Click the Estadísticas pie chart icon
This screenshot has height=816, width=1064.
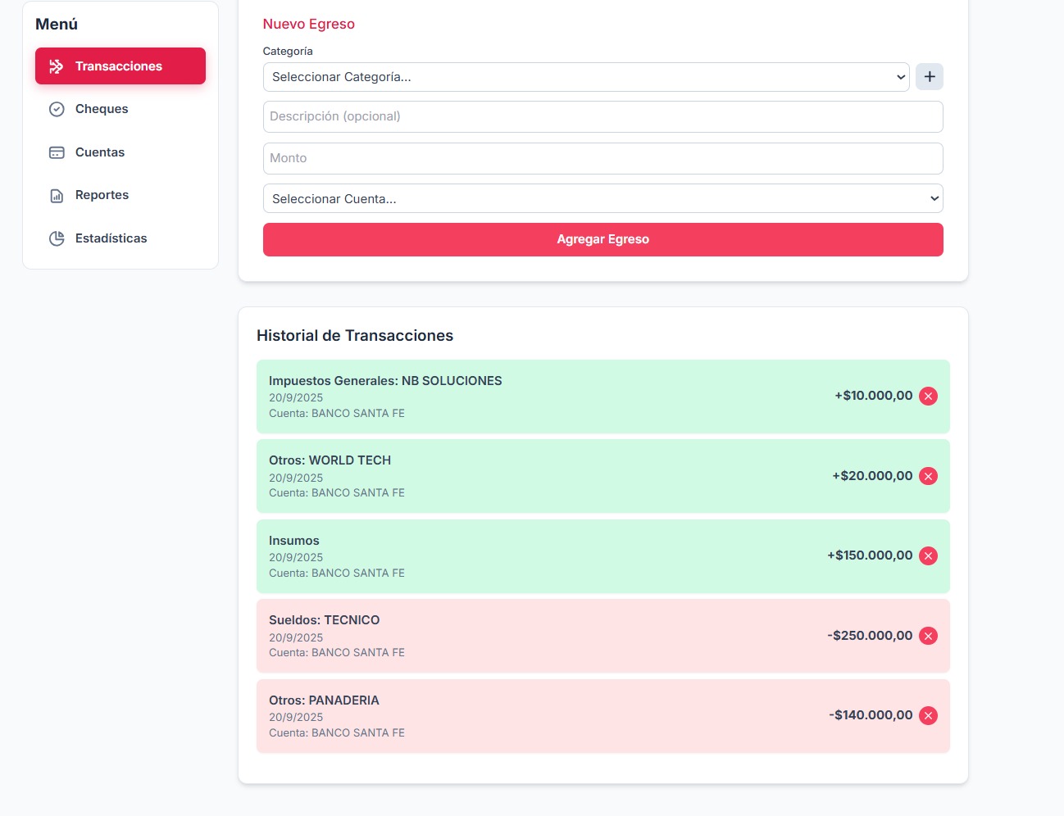pos(57,238)
